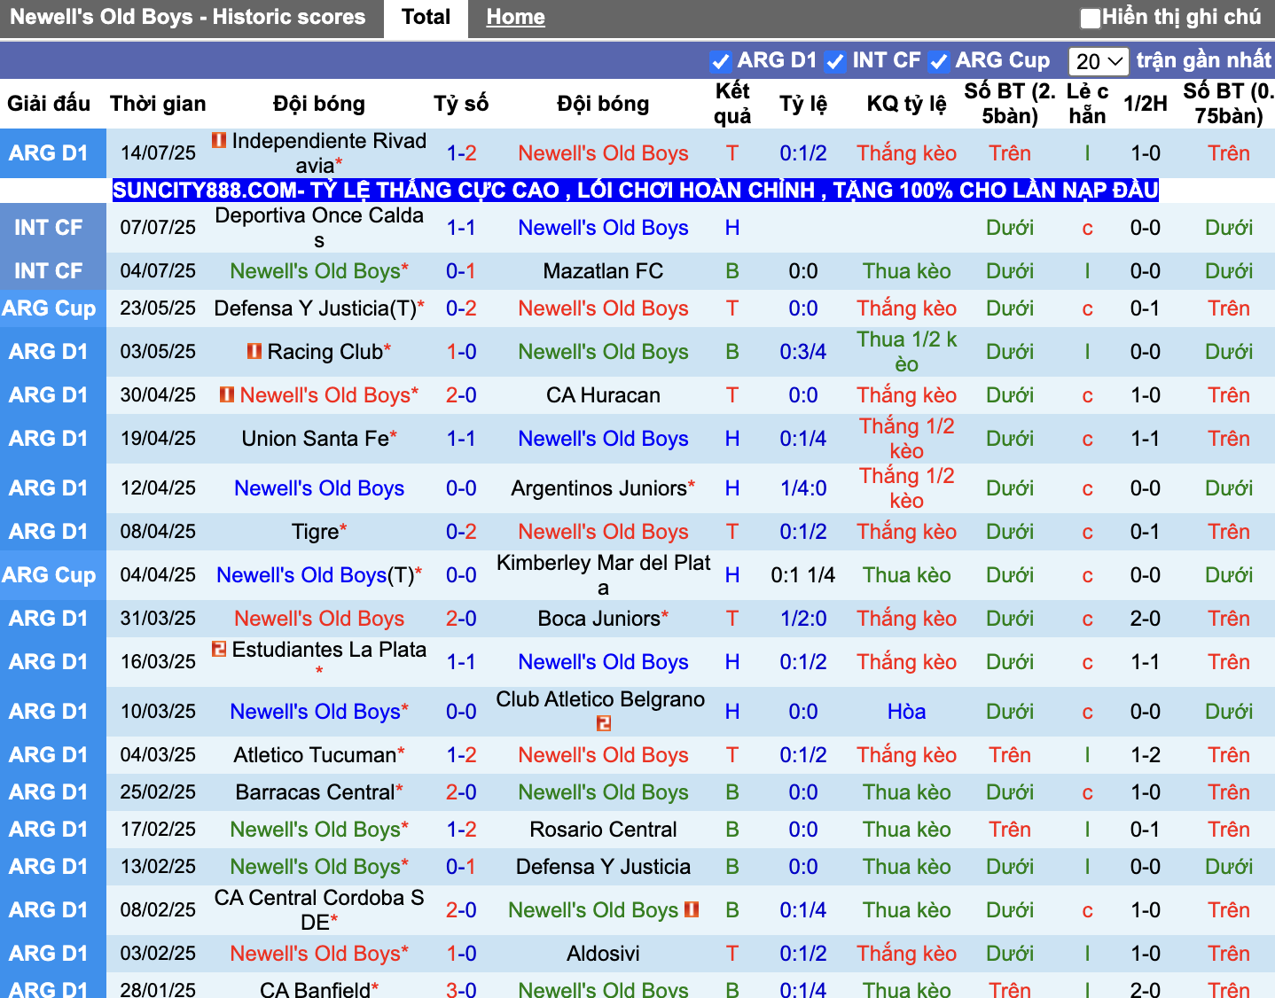
Task: Select the INT CF league cell for 07/07/25
Action: point(53,228)
